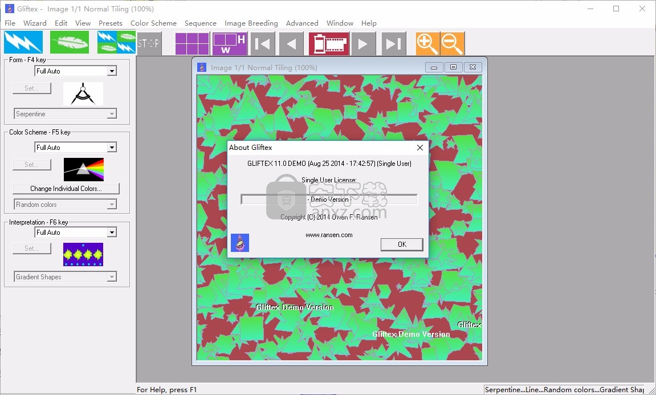Screen dimensions: 656x395
Task: Close the About Gliftex dialog
Action: (420, 147)
